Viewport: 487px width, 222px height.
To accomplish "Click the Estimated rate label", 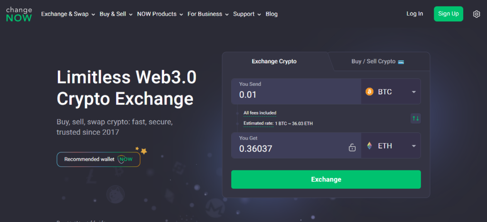I will click(258, 123).
